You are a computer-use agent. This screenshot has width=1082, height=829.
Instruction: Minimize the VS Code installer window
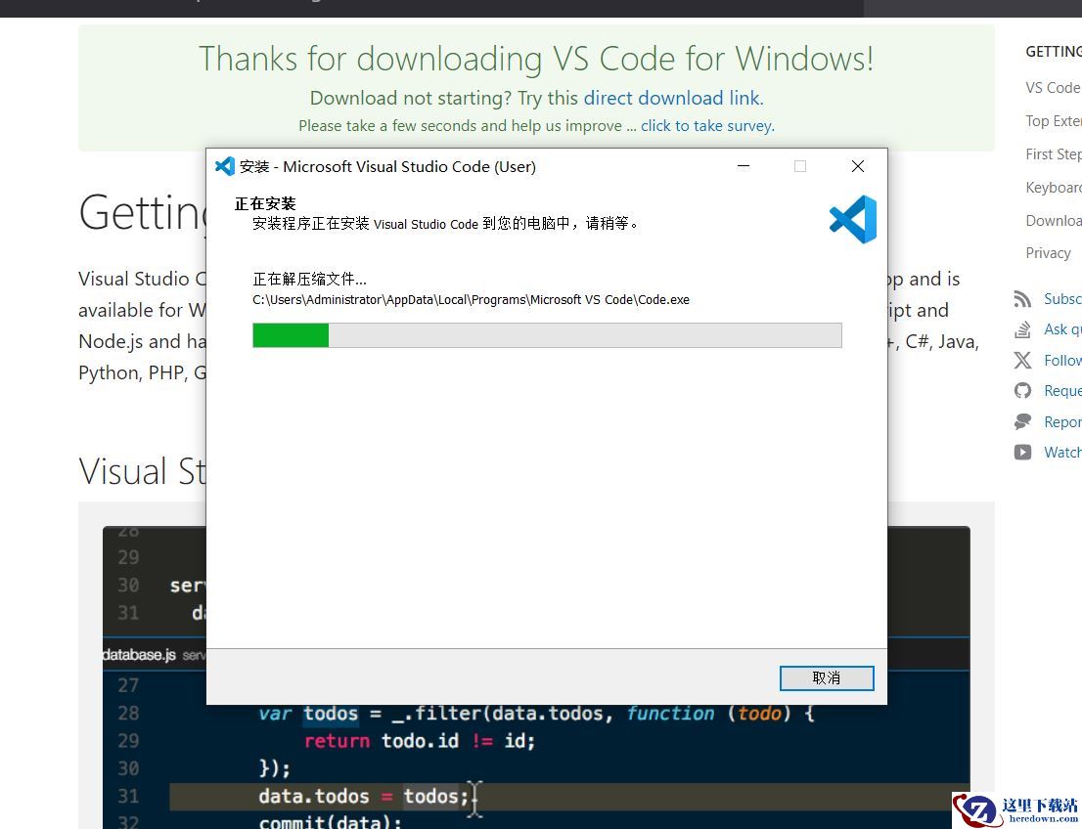click(x=744, y=166)
